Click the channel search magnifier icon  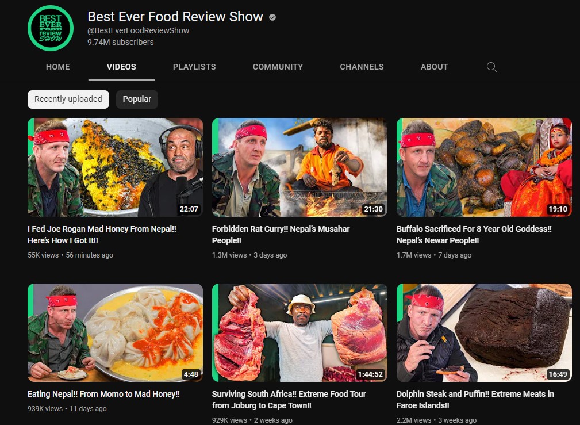[491, 67]
